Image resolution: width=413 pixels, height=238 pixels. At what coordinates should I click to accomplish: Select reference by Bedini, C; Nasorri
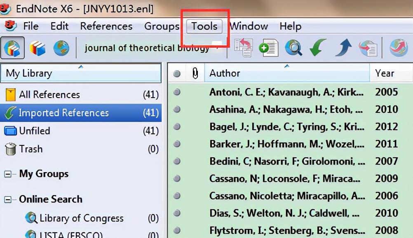(287, 161)
